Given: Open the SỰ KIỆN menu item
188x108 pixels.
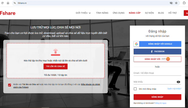Looking at the screenshot, I should point(149,13).
